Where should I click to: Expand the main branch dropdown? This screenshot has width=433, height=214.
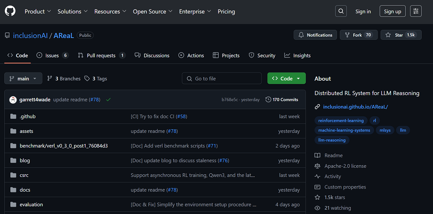tap(23, 78)
